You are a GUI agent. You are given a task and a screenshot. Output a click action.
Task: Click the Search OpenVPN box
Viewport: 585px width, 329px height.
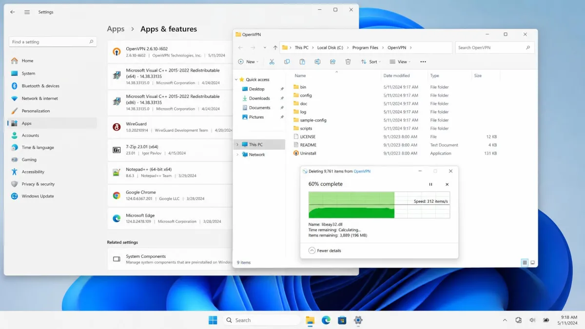(x=495, y=48)
